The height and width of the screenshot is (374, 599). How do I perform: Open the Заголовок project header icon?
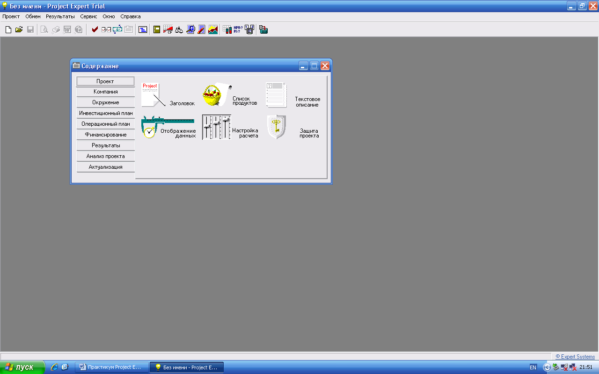[x=168, y=95]
